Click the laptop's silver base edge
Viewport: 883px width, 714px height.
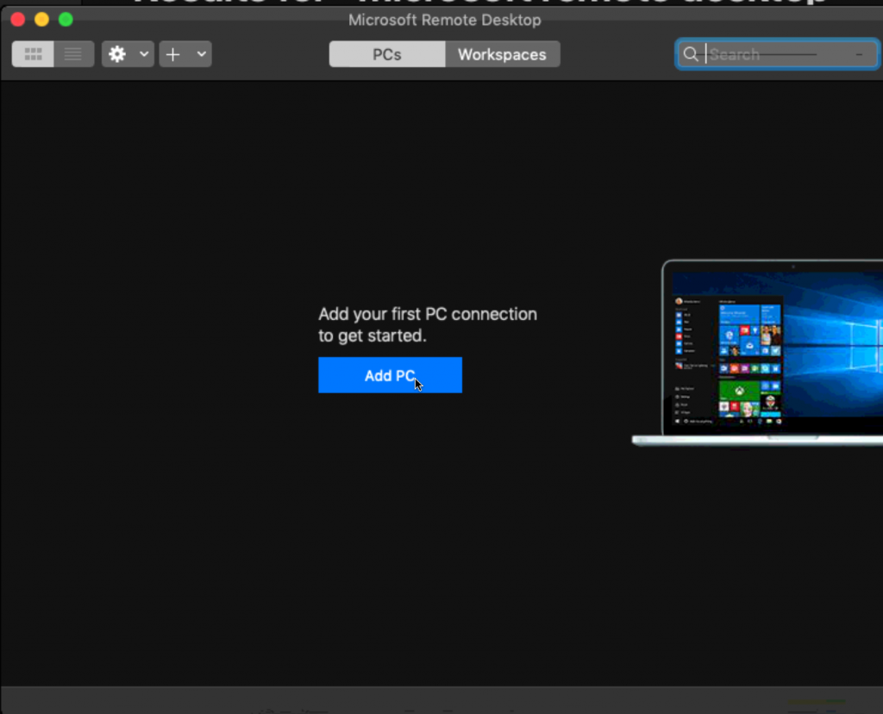(759, 441)
